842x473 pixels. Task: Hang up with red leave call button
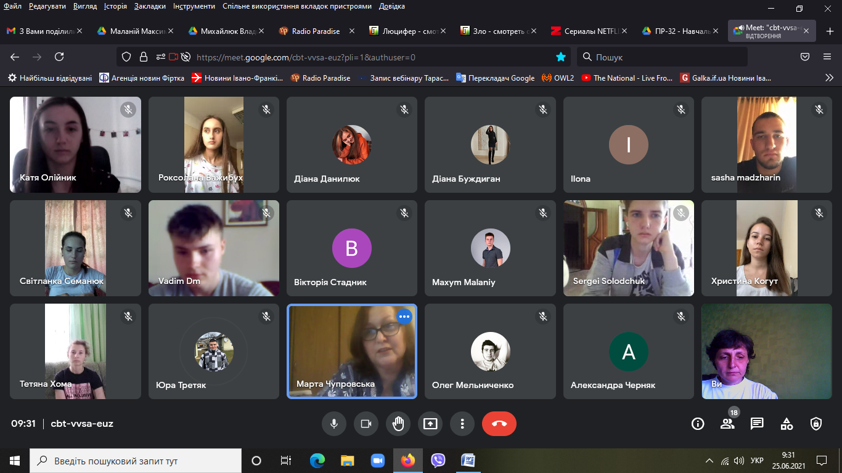pos(499,424)
